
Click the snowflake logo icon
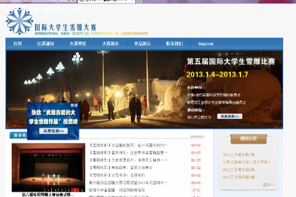[19, 21]
